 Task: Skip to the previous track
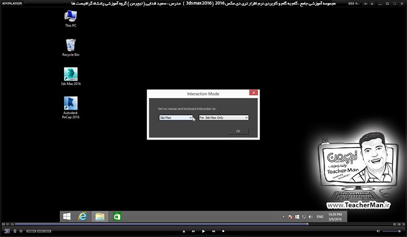193,231
